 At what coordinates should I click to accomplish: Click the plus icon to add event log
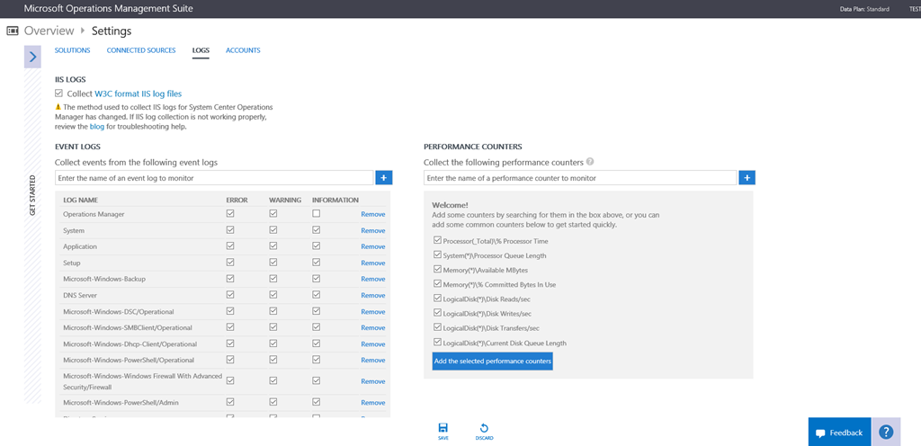pyautogui.click(x=384, y=178)
